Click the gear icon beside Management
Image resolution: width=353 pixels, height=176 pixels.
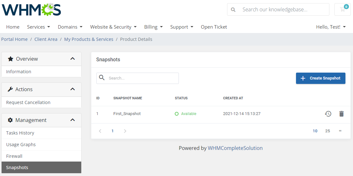[x=10, y=120]
